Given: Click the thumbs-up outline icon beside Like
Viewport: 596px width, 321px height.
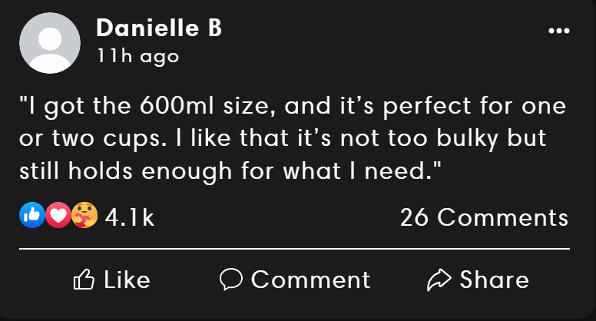Looking at the screenshot, I should coord(82,280).
